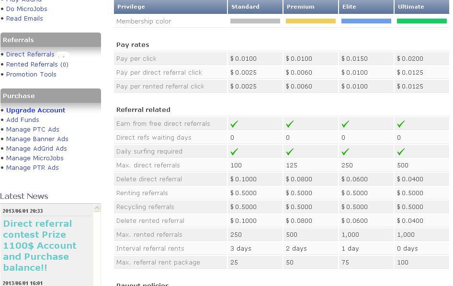Click news timestamp 2013/06/01 20:33
Screen dimensions: 453x286
(x=23, y=211)
